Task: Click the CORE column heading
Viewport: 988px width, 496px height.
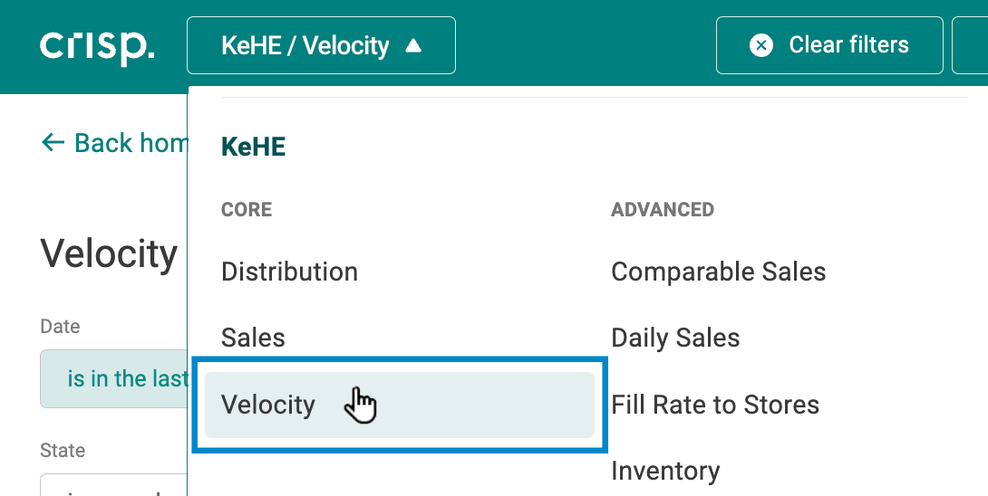Action: pos(247,210)
